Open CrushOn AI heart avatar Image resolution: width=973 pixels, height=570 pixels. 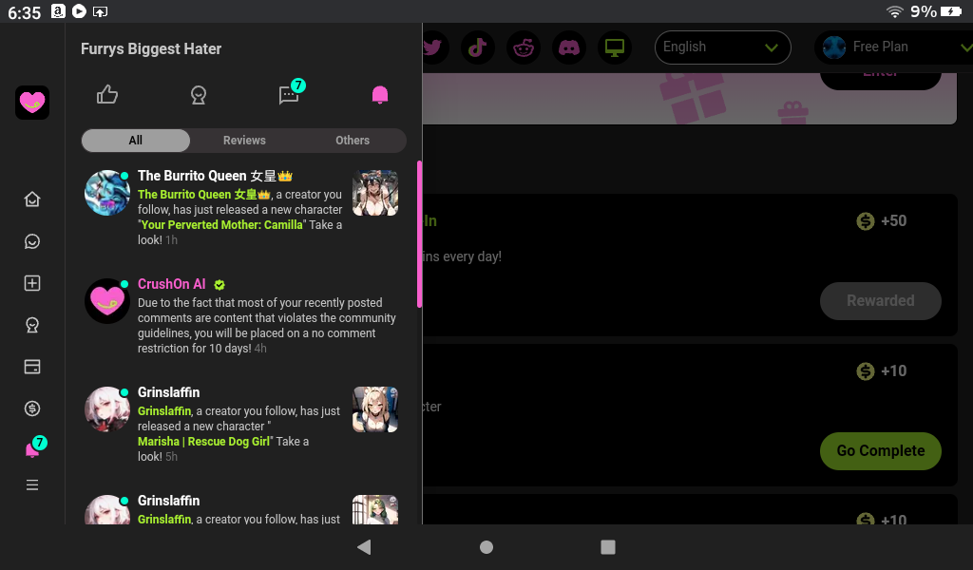pos(107,301)
